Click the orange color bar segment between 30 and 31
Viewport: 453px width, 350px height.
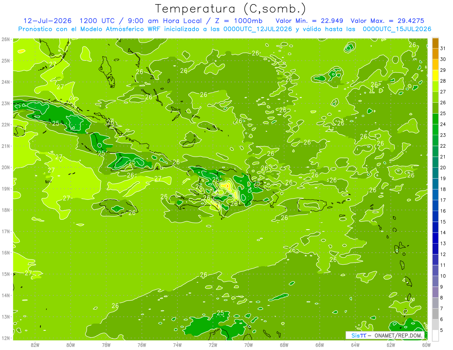pyautogui.click(x=435, y=54)
